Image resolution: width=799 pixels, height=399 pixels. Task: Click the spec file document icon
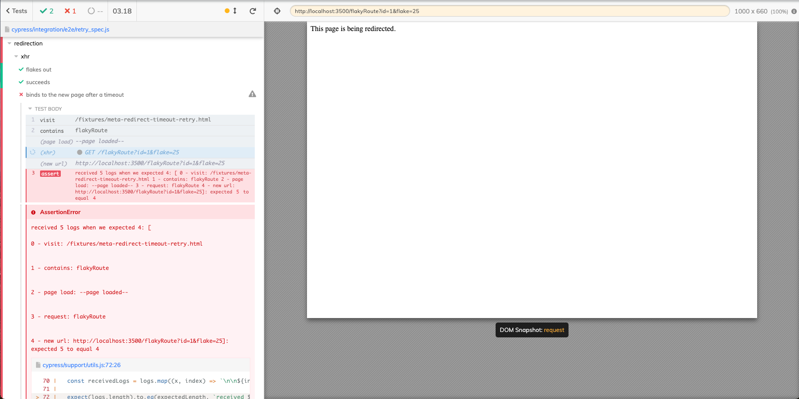(7, 29)
